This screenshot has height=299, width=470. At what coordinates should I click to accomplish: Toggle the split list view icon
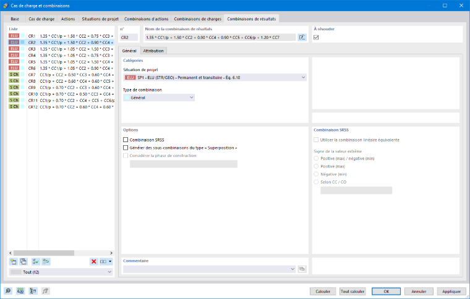[x=103, y=261]
